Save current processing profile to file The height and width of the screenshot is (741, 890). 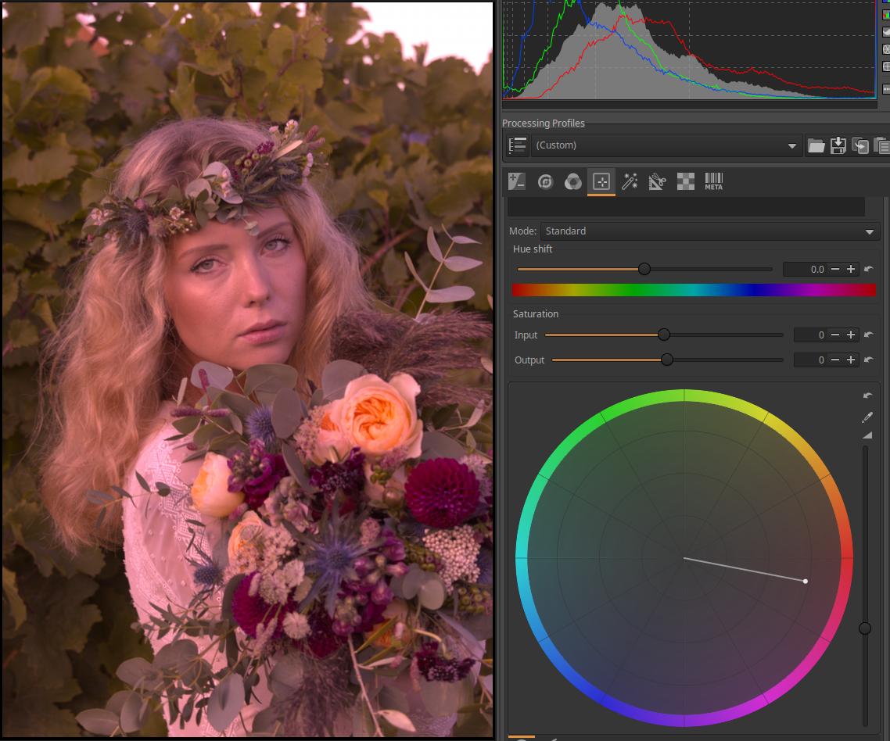click(838, 145)
